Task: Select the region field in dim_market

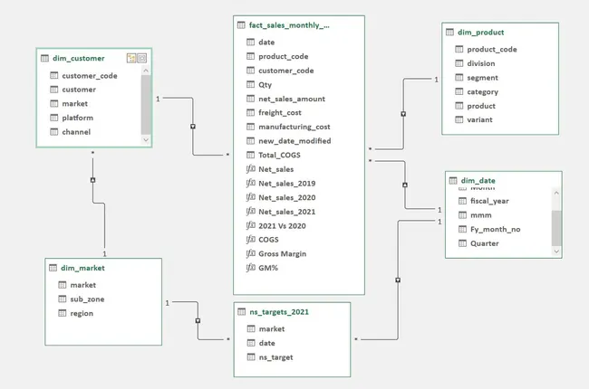Action: tap(82, 313)
